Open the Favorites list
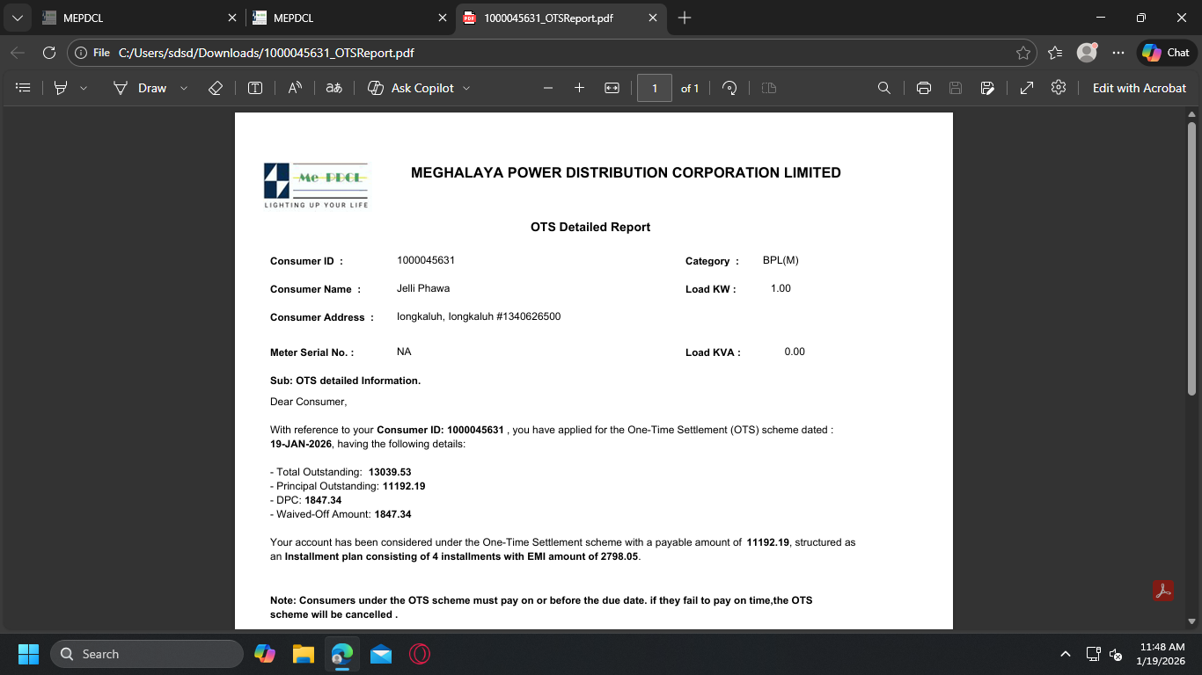This screenshot has width=1202, height=675. pos(1056,53)
